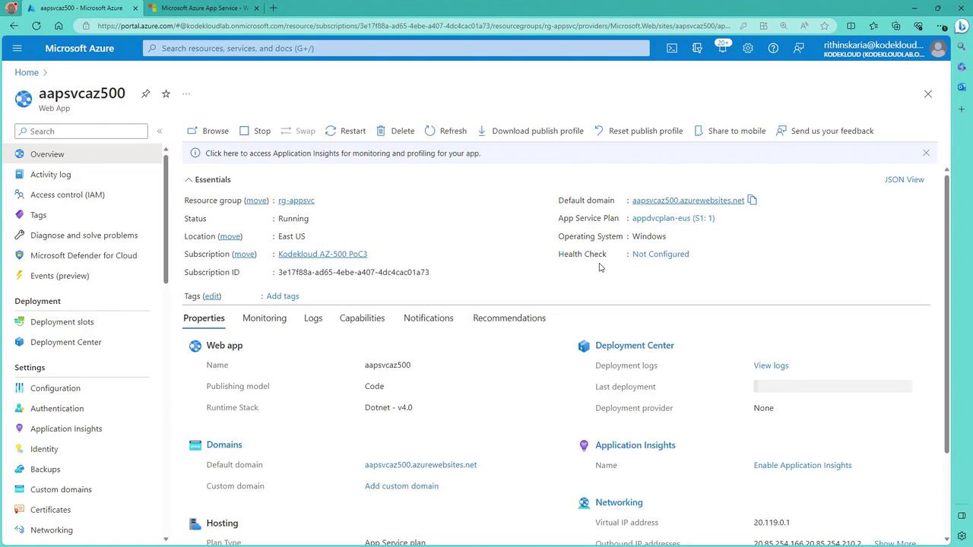This screenshot has width=973, height=547.
Task: Open JSON View
Action: point(905,179)
